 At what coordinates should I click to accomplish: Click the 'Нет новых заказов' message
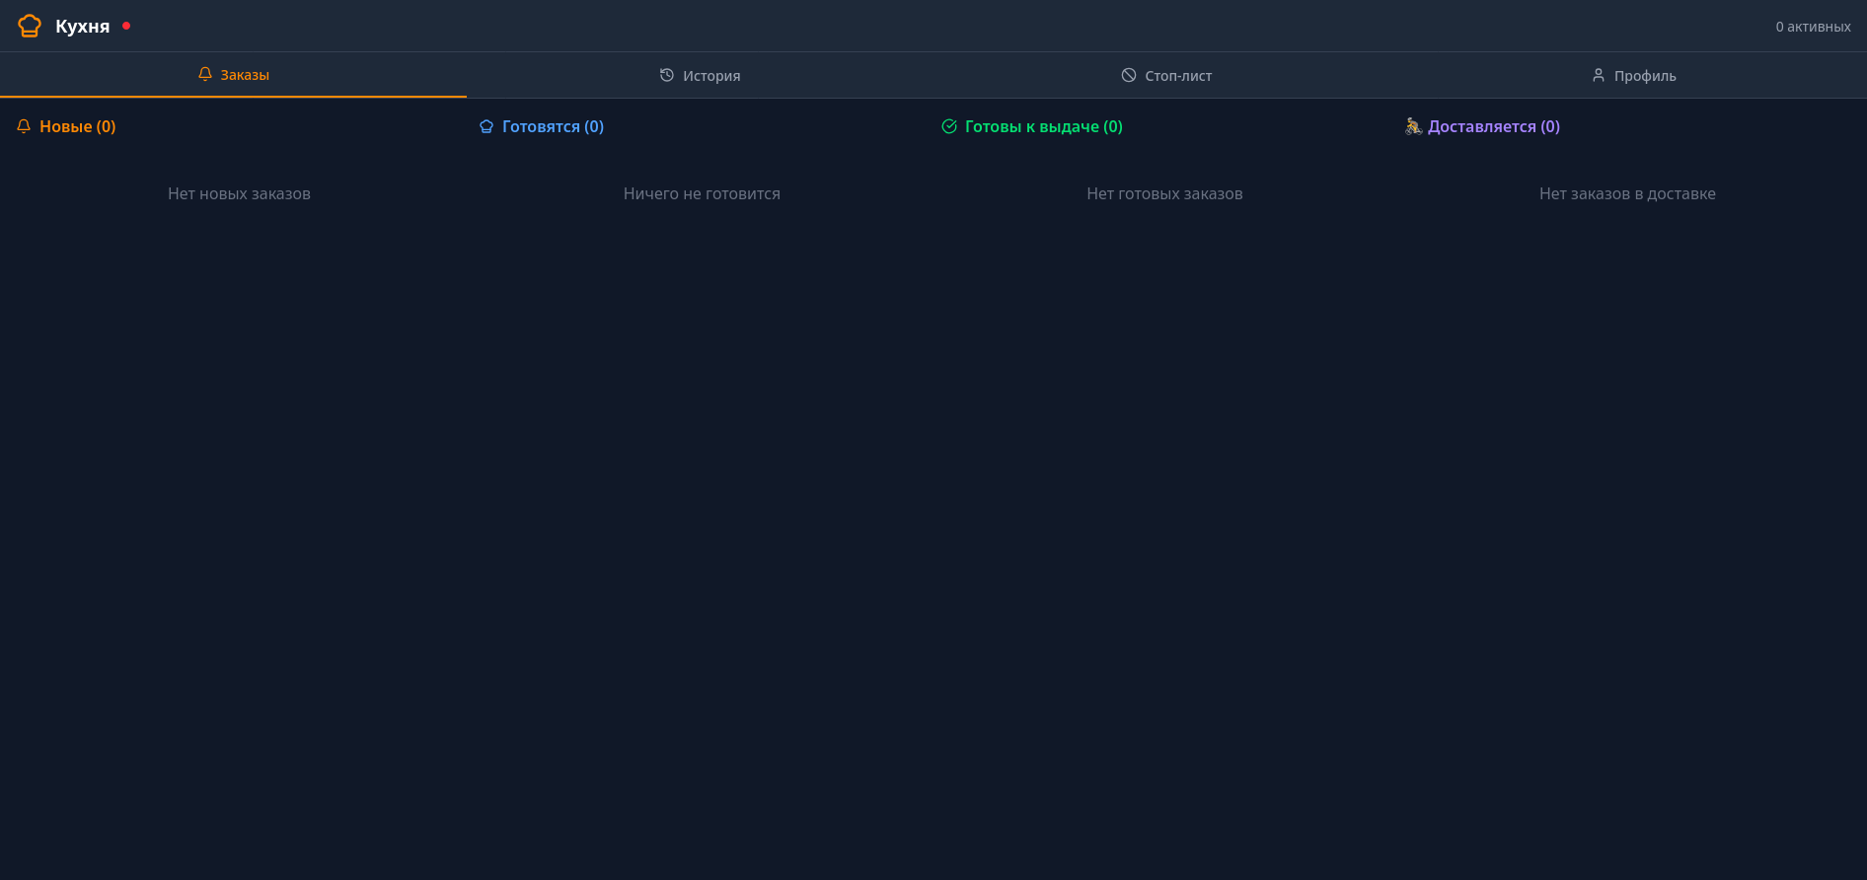point(239,193)
